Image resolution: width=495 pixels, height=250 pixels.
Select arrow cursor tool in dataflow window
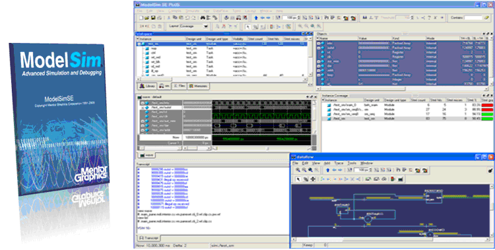298,179
